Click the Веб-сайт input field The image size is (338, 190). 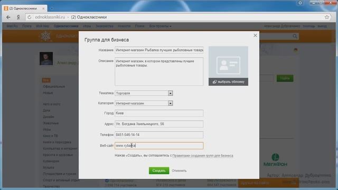159,146
